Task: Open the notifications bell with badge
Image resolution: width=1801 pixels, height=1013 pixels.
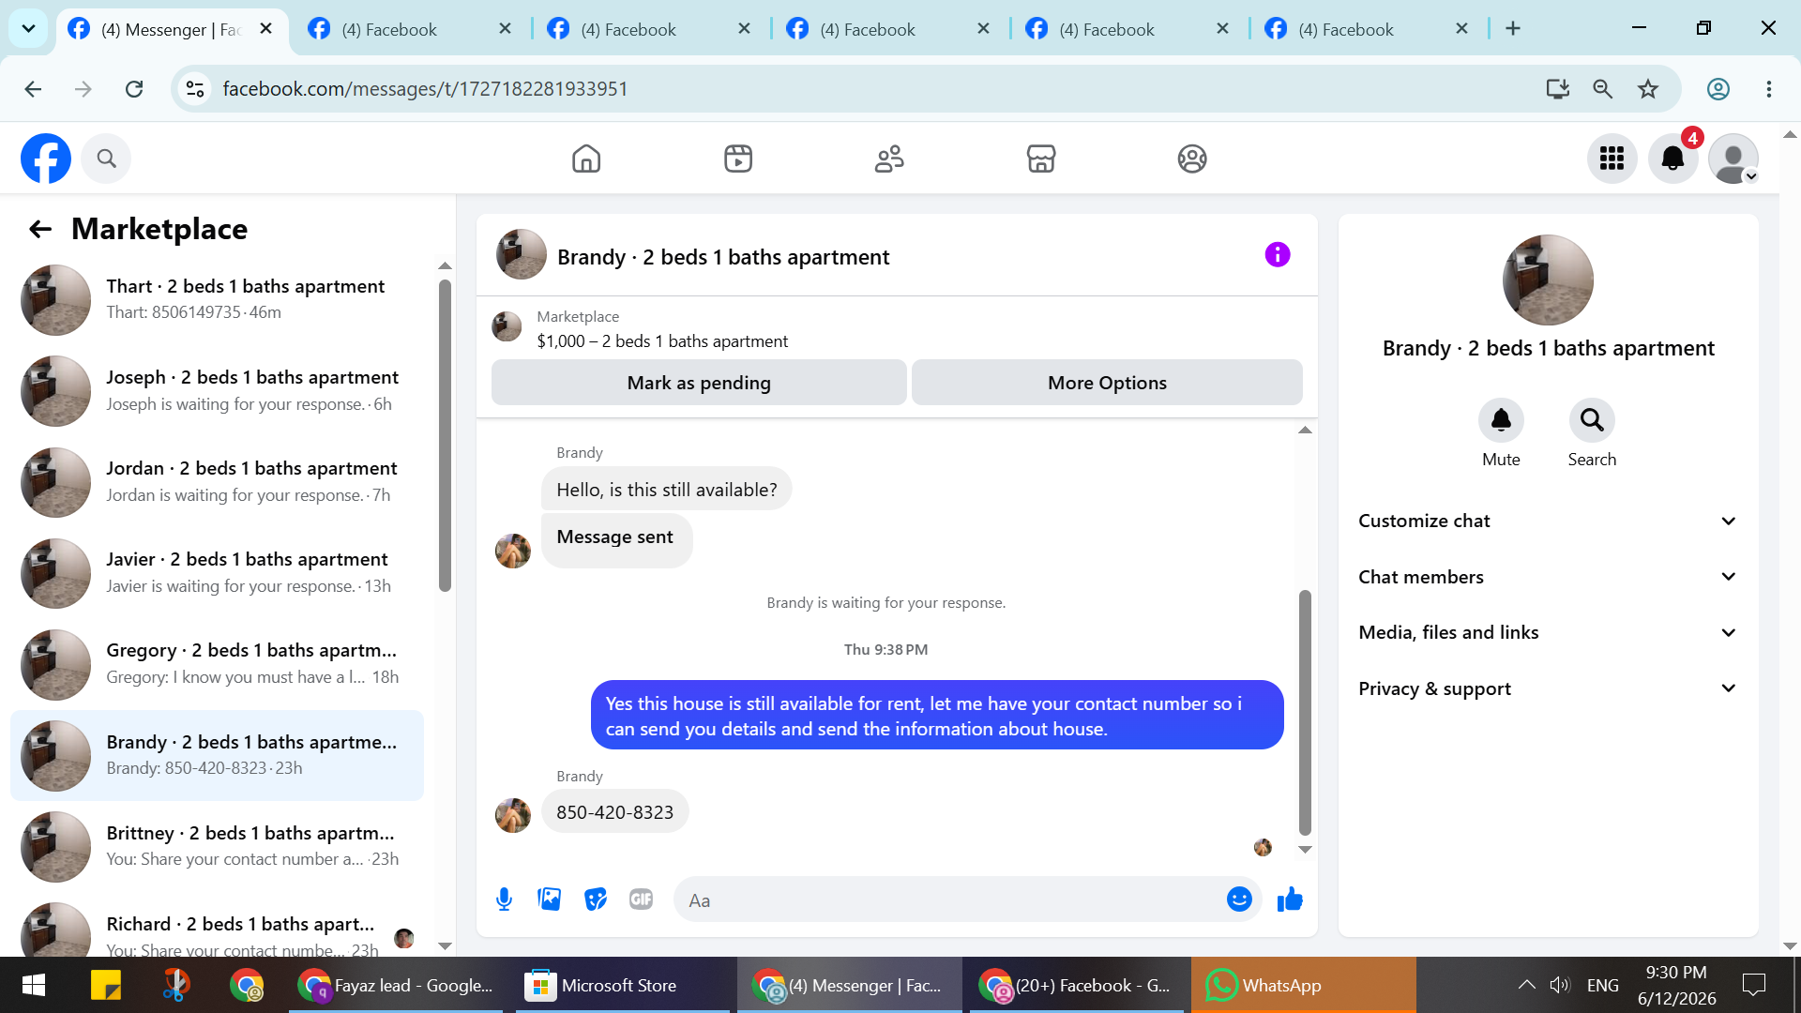Action: (1672, 159)
